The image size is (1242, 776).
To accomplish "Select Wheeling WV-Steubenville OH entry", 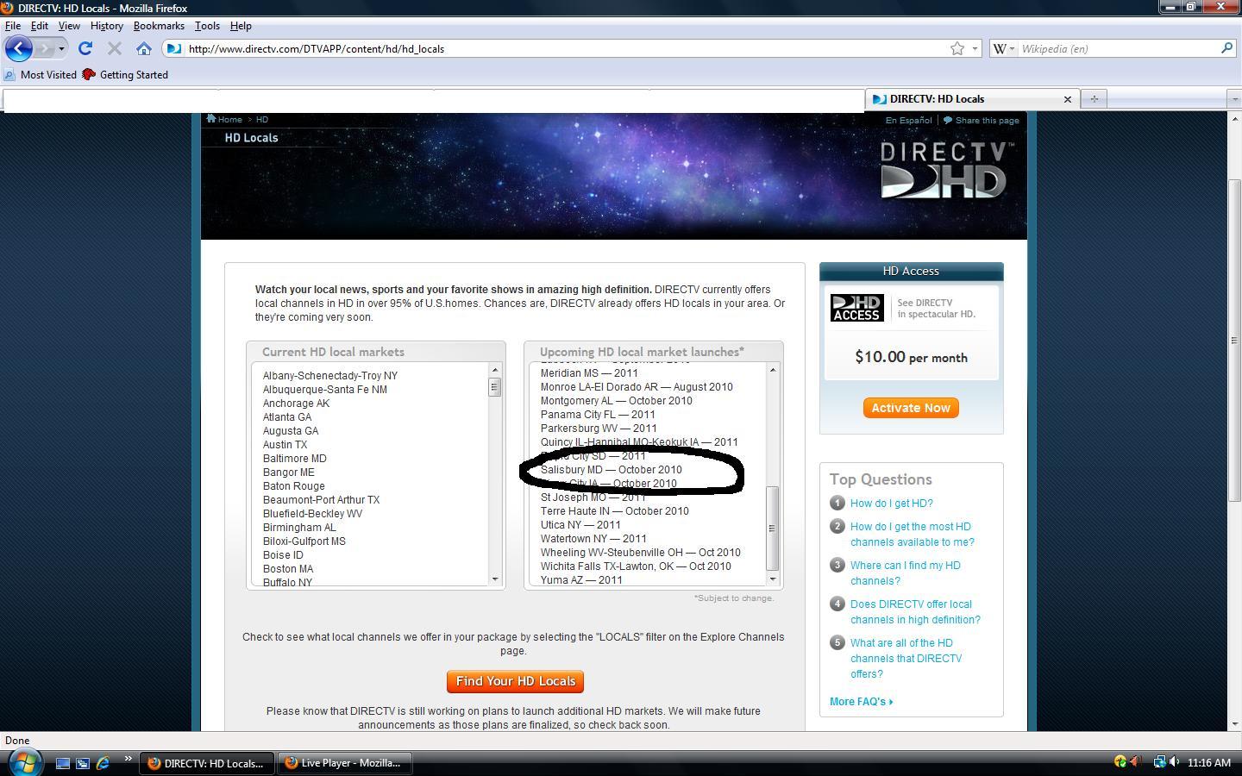I will point(641,553).
